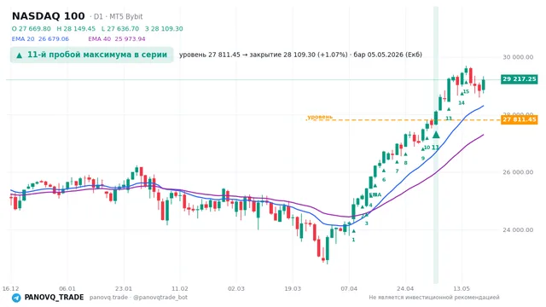The image size is (546, 307).
Task: Select the NASDAQ 100 chart title
Action: pyautogui.click(x=49, y=16)
